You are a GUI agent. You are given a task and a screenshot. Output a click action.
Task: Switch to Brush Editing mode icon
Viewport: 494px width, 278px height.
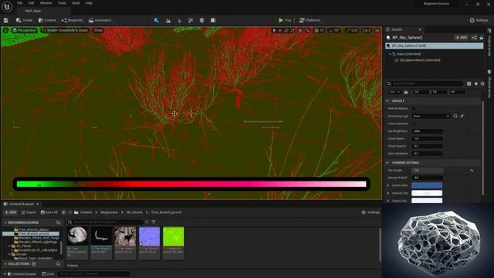click(x=213, y=21)
